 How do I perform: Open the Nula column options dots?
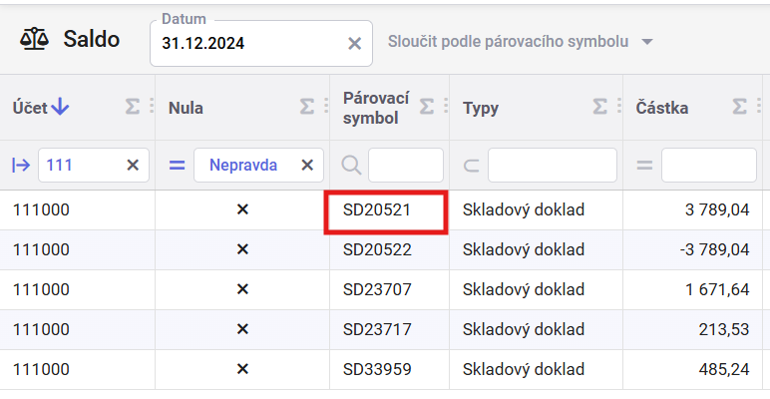[x=326, y=106]
